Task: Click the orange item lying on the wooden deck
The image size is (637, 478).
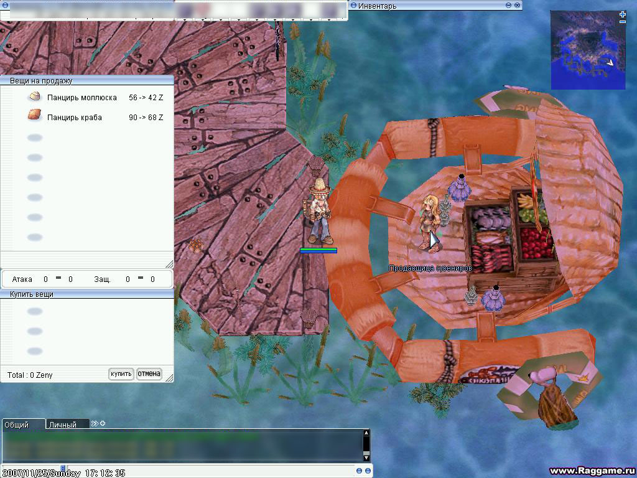Action: click(196, 245)
